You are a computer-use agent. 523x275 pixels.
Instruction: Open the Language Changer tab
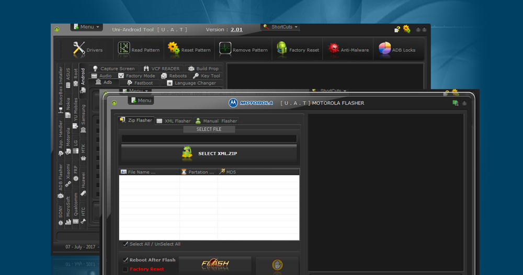[191, 83]
